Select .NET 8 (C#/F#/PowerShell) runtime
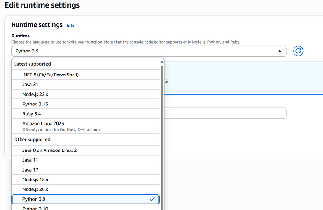The image size is (323, 210). [x=86, y=75]
